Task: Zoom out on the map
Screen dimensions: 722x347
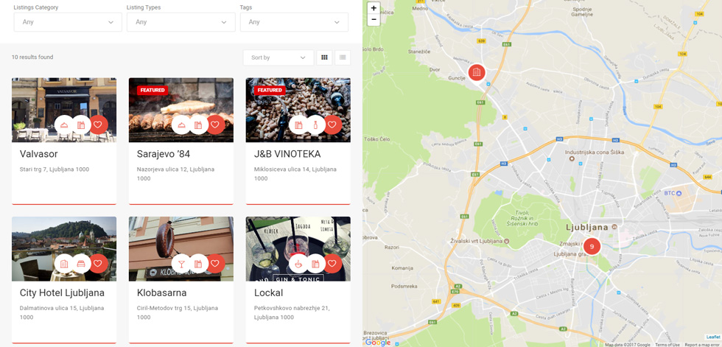Action: (x=374, y=20)
